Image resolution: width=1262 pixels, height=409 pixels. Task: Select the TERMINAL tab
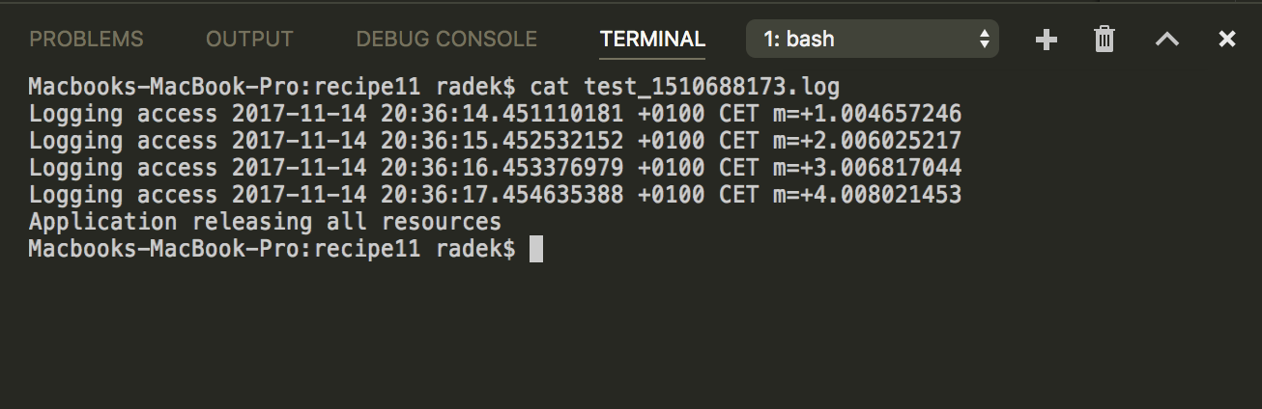click(652, 40)
